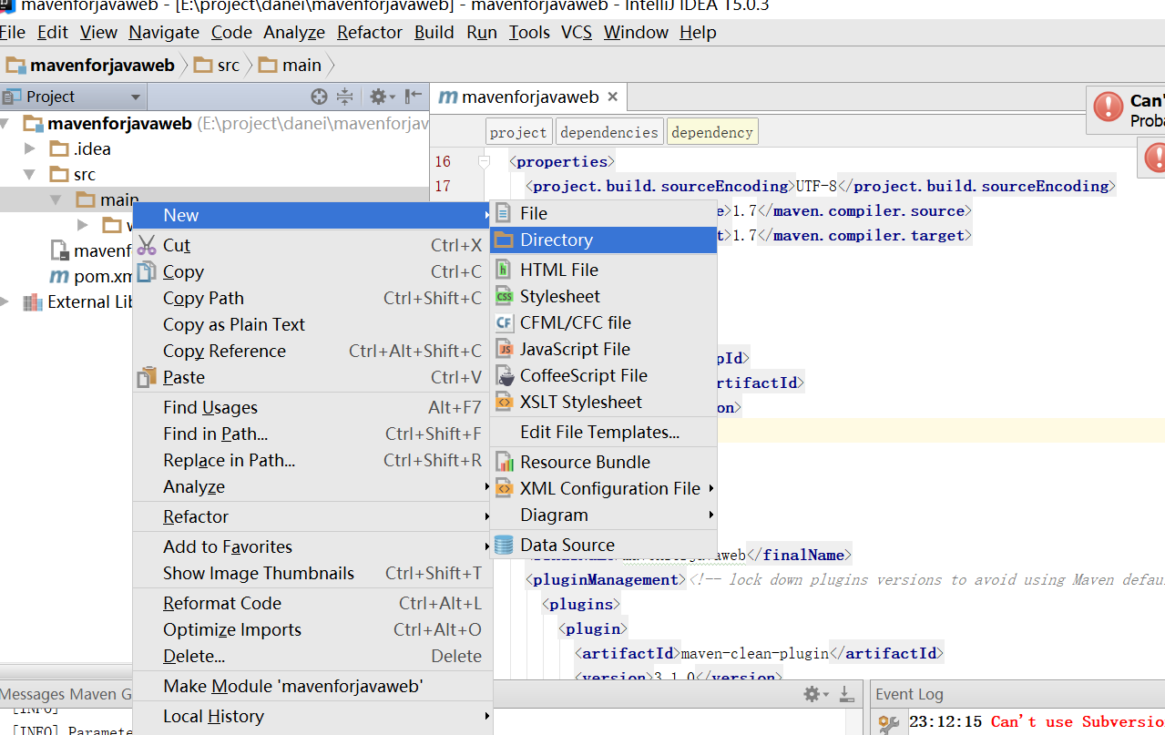This screenshot has height=735, width=1165.
Task: Expand the folder under main
Action: 83,225
